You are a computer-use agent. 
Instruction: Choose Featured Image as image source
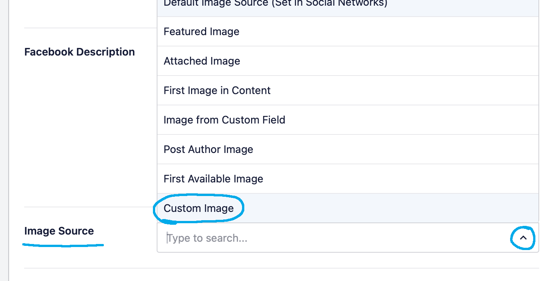tap(201, 31)
